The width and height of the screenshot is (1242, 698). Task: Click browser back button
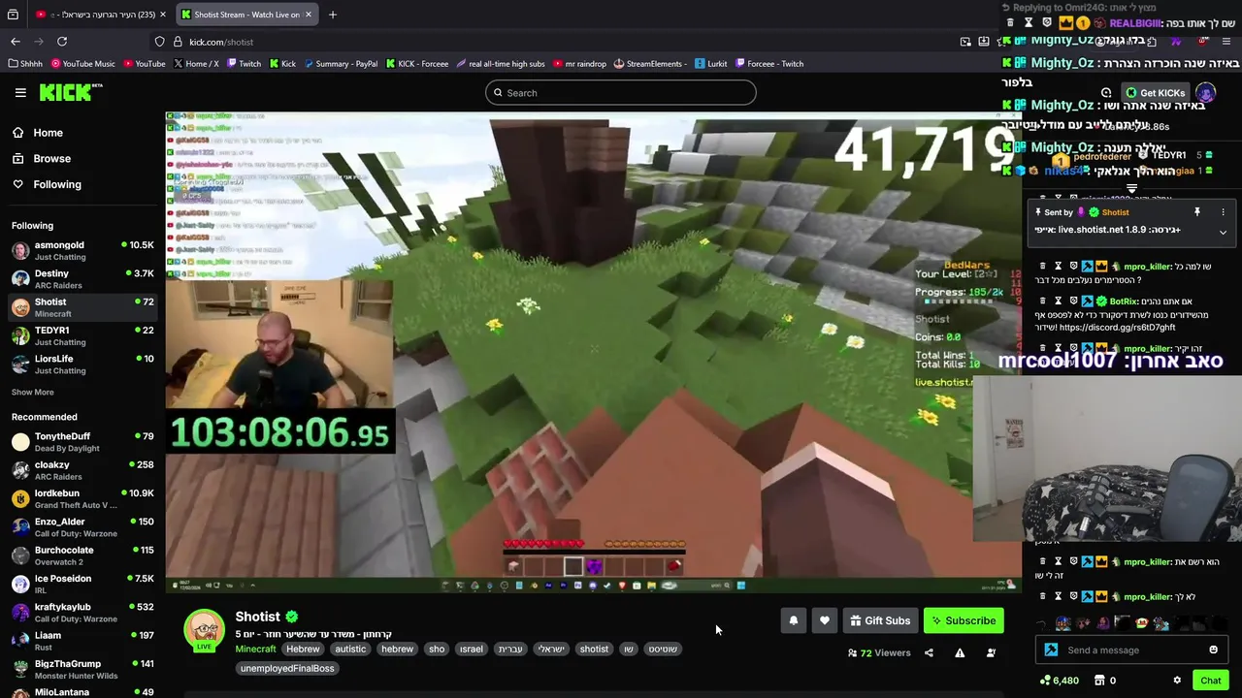16,42
